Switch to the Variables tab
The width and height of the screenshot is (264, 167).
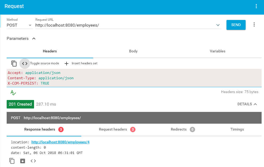click(x=217, y=51)
